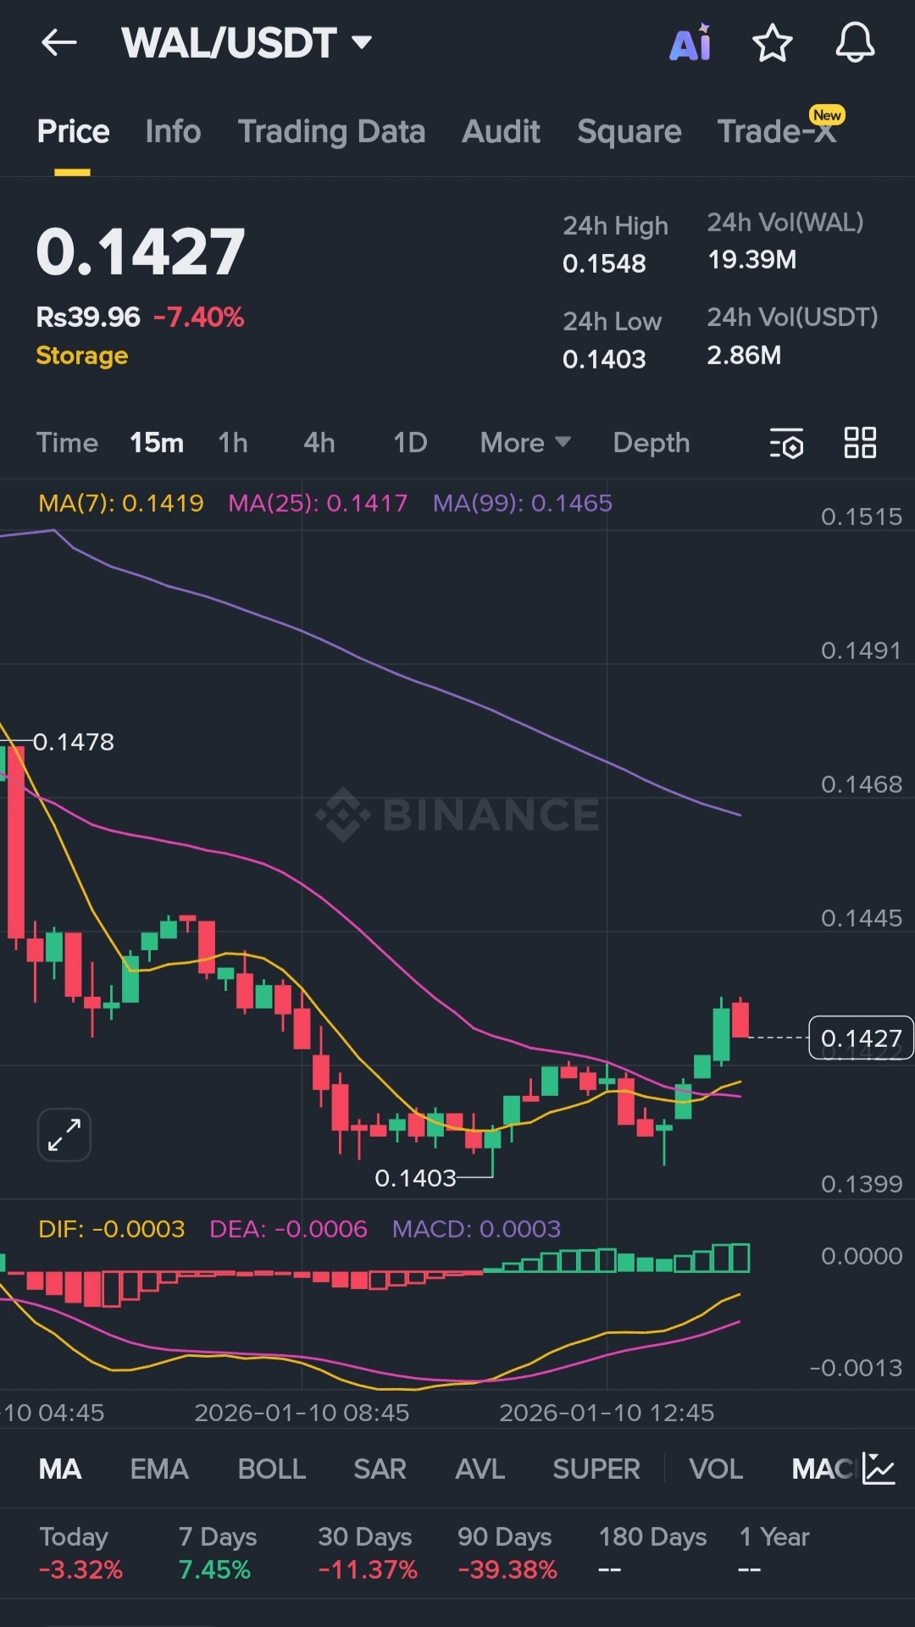Viewport: 915px width, 1627px height.
Task: Tap the 180 Days change column
Action: pos(652,1553)
